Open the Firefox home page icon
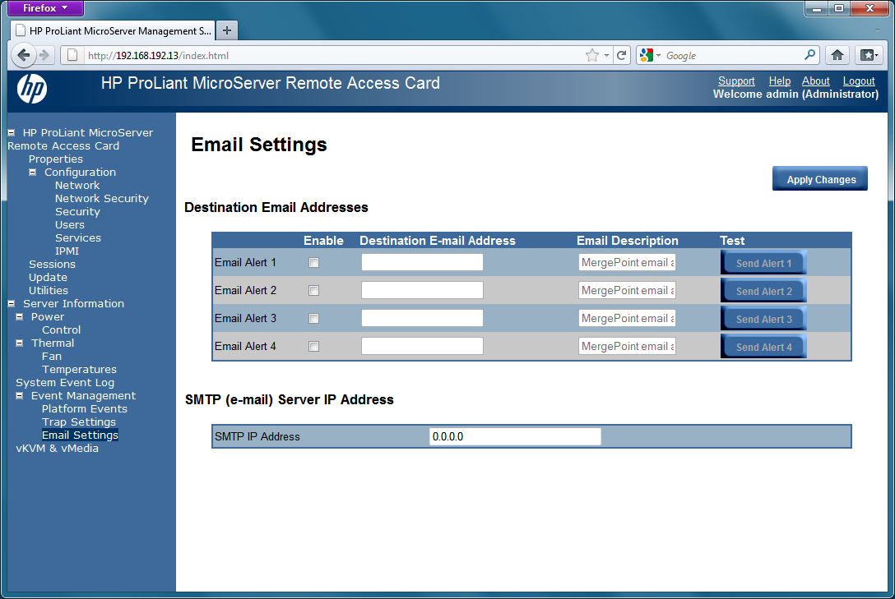 point(837,55)
